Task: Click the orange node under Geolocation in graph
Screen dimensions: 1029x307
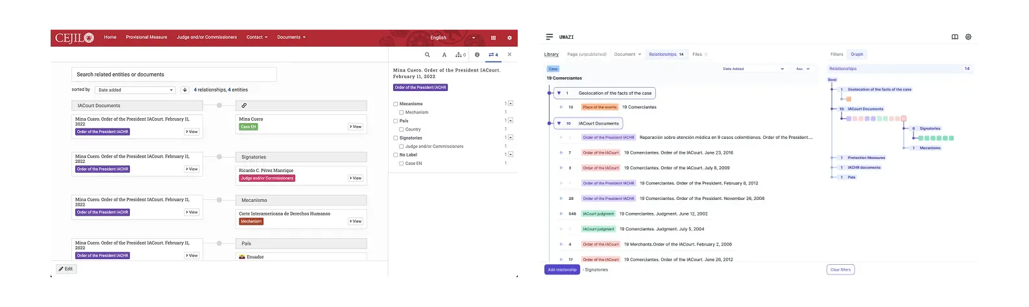Action: [849, 99]
